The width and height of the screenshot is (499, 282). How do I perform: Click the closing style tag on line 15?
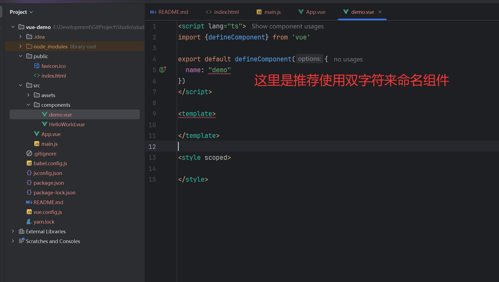[193, 180]
